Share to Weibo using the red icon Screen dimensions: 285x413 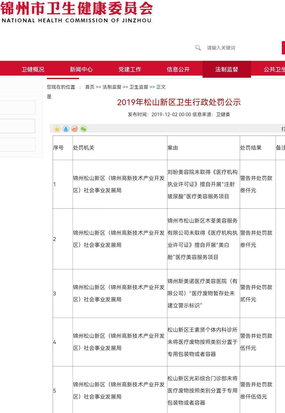click(75, 129)
